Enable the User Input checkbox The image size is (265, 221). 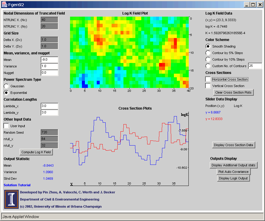[x=6, y=126]
